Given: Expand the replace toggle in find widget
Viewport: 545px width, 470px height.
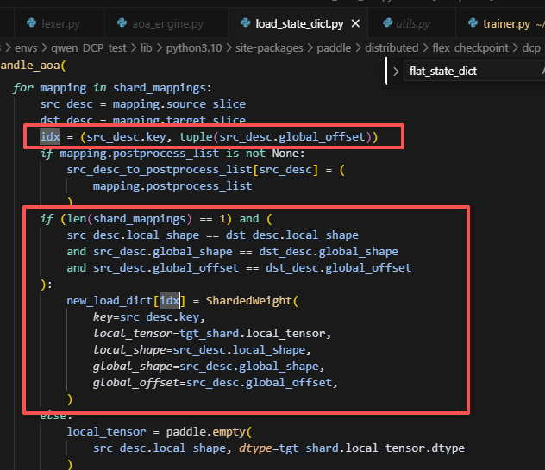Looking at the screenshot, I should tap(395, 72).
